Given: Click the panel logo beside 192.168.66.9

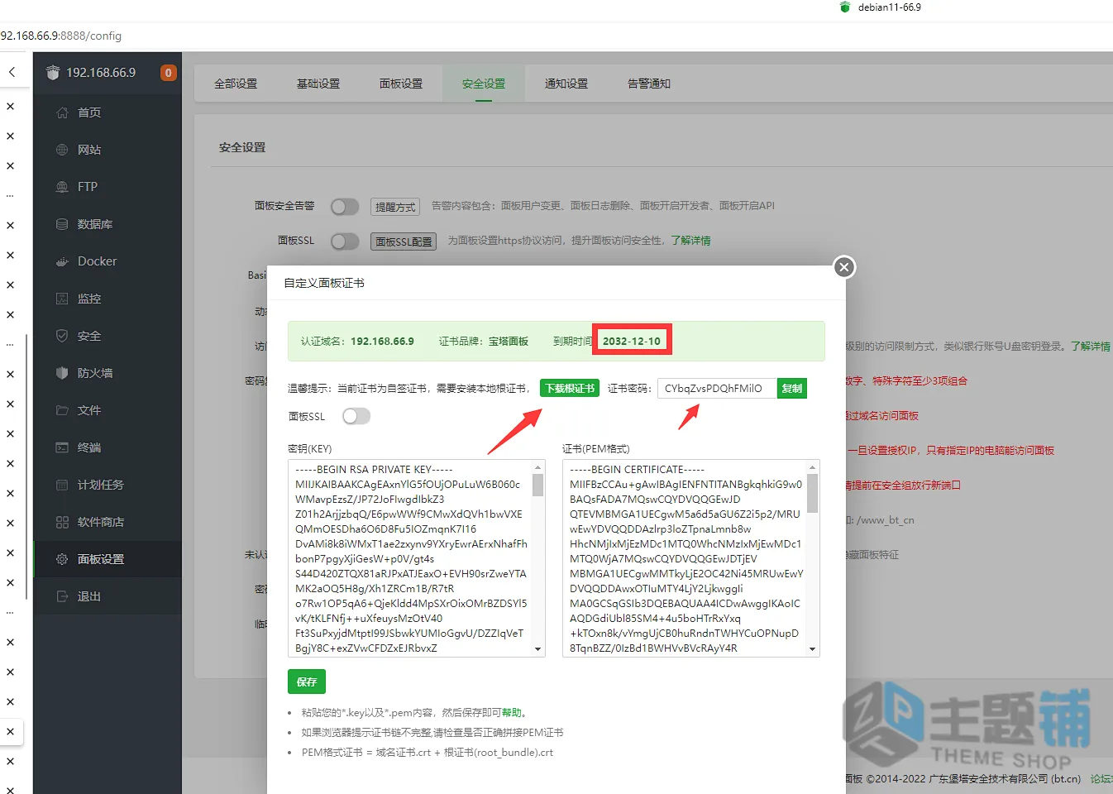Looking at the screenshot, I should pos(53,73).
